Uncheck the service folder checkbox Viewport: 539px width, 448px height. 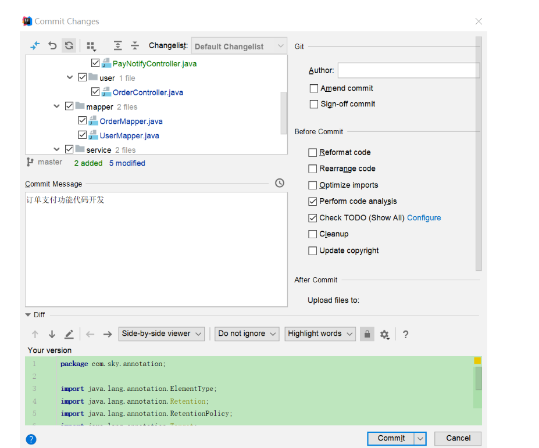[69, 149]
